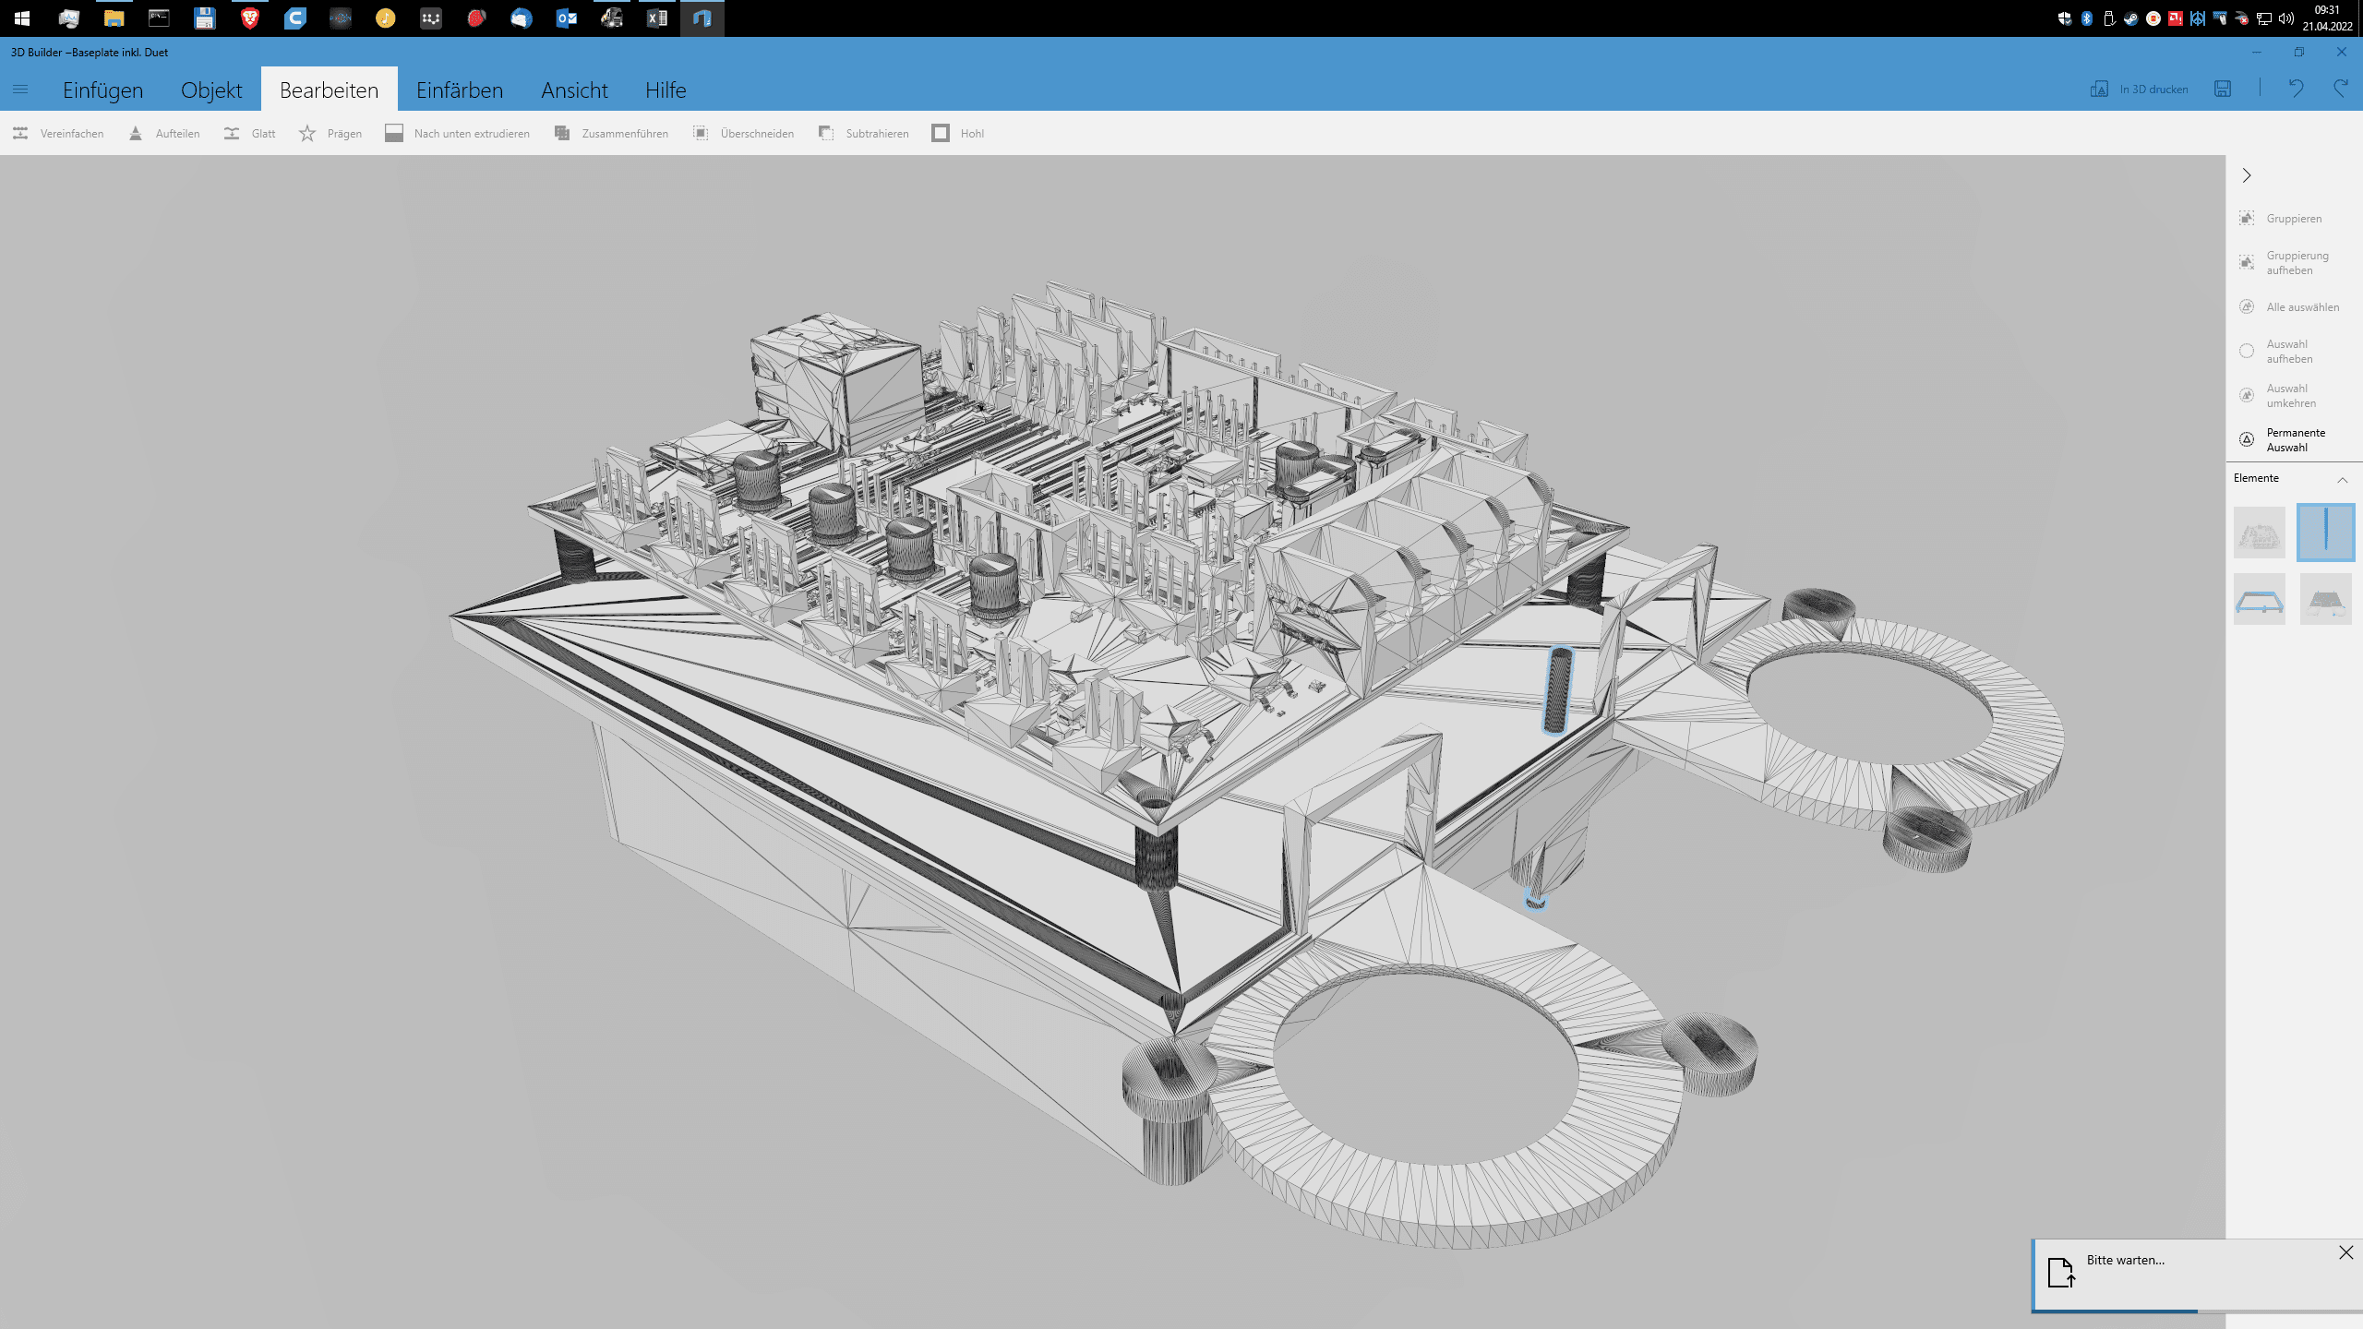Screen dimensions: 2363x1329
Task: Click Zusammenführen to merge objects
Action: point(611,134)
